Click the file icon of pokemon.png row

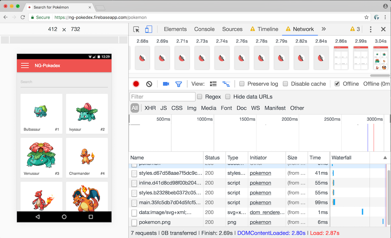click(134, 222)
